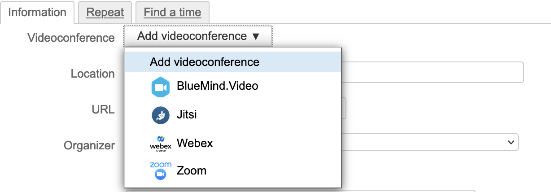
Task: Open the Repeat tab
Action: (x=105, y=12)
